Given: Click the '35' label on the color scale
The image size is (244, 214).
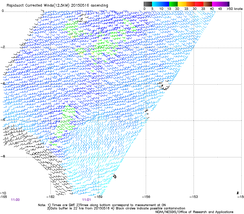Looking at the screenshot, I should click(203, 9).
